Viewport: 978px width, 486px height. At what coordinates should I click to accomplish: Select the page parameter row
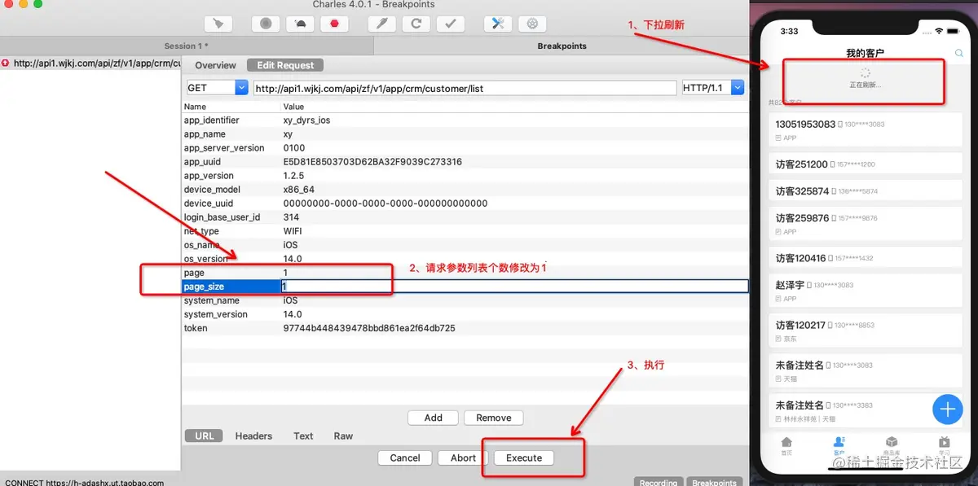465,273
